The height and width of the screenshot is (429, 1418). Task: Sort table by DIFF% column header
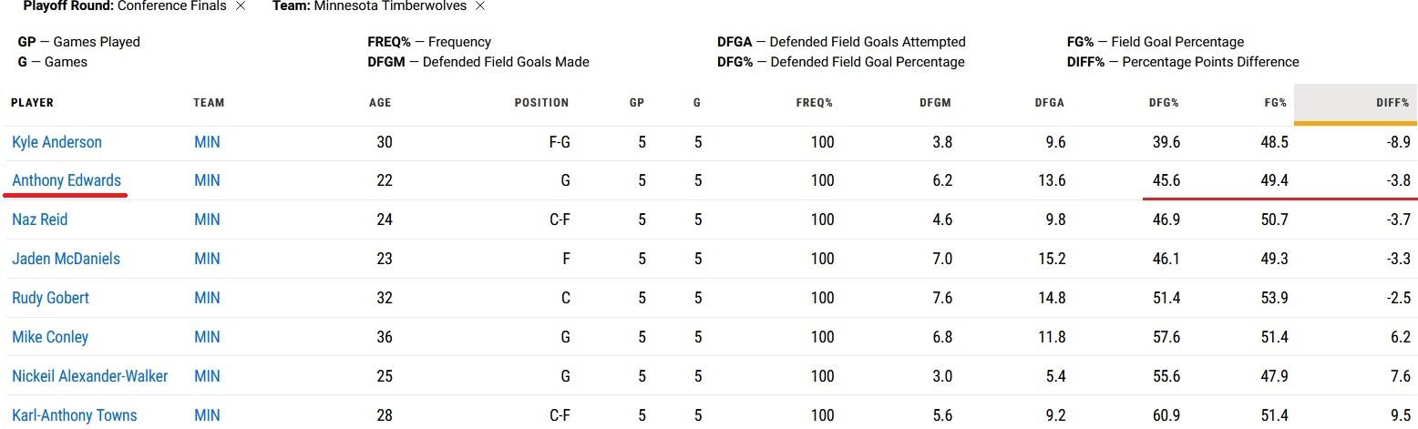[x=1392, y=103]
